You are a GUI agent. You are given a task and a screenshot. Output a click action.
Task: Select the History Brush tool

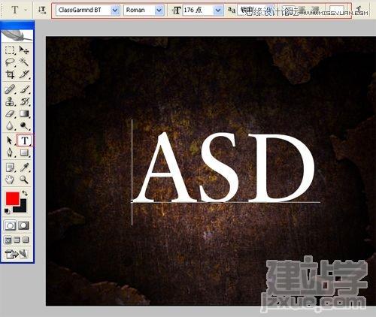pos(24,101)
